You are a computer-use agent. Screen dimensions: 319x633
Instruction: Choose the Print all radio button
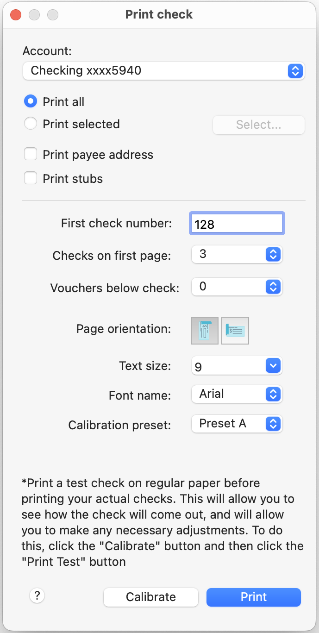(31, 101)
